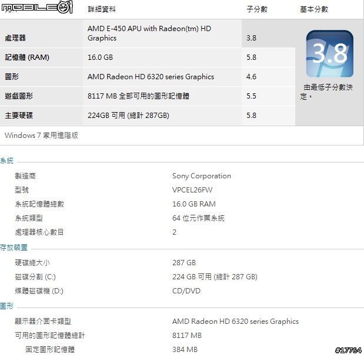The width and height of the screenshot is (364, 355).
Task: Click the 處理器核心數目 label
Action: pyautogui.click(x=39, y=232)
